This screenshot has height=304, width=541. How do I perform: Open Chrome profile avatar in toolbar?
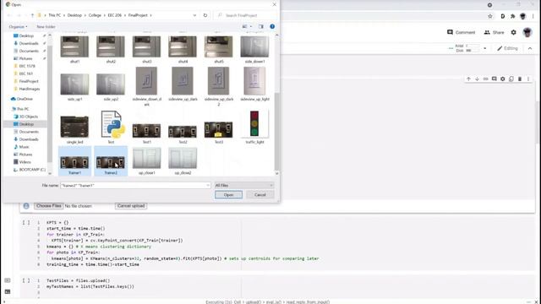523,16
